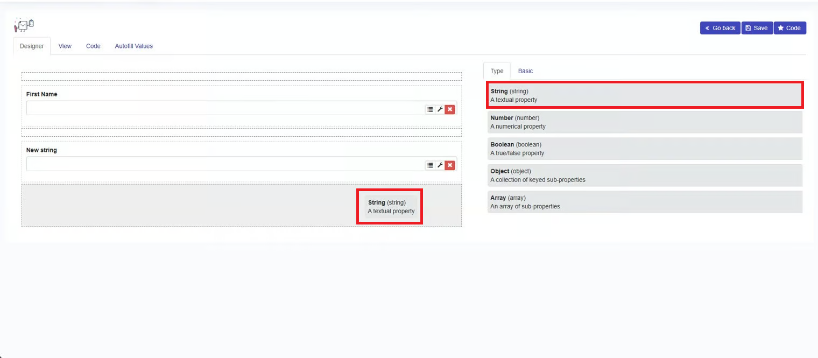Delete First Name field with red X

coord(450,109)
